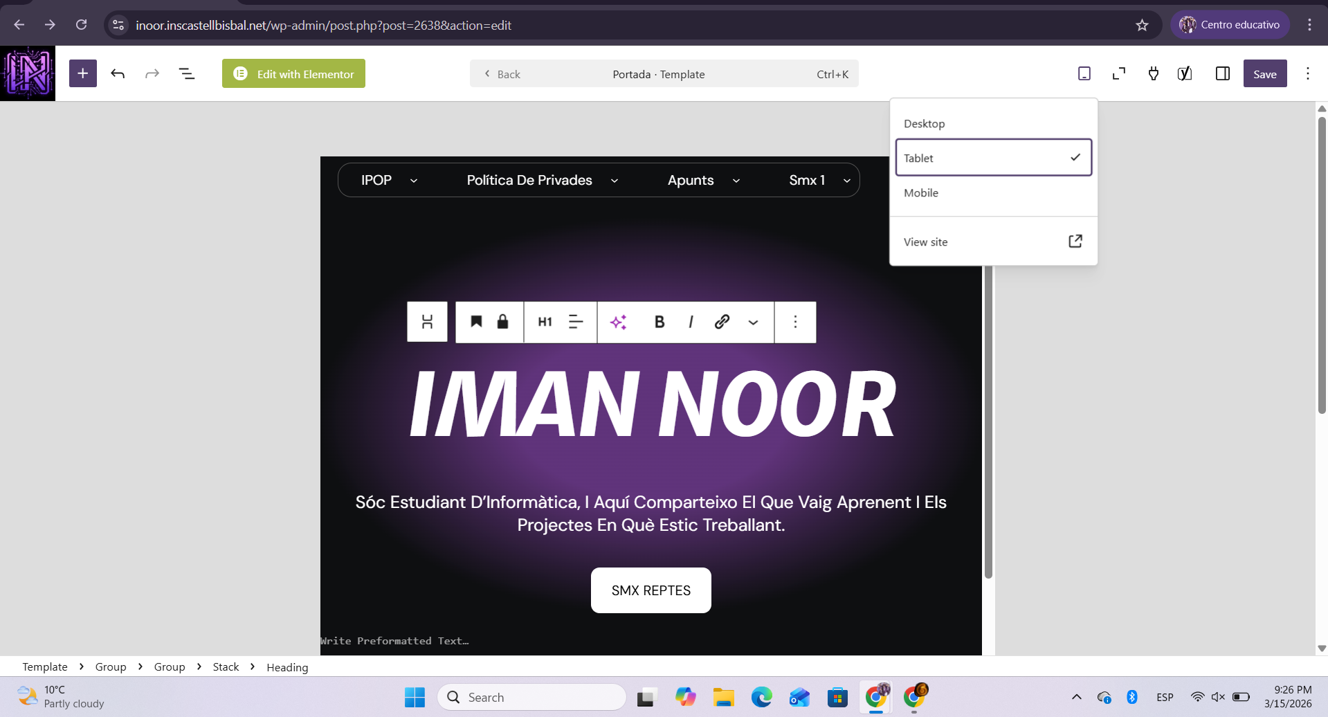Viewport: 1328px width, 717px height.
Task: Click the Windows taskbar Search box
Action: coord(531,697)
